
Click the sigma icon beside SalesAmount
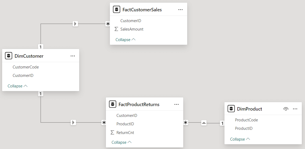116,29
